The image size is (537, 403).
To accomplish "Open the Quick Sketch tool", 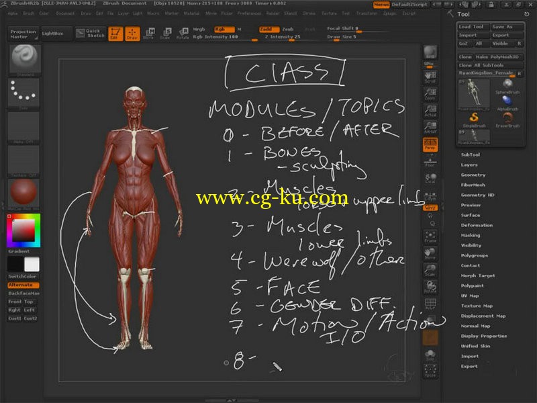I will click(91, 33).
